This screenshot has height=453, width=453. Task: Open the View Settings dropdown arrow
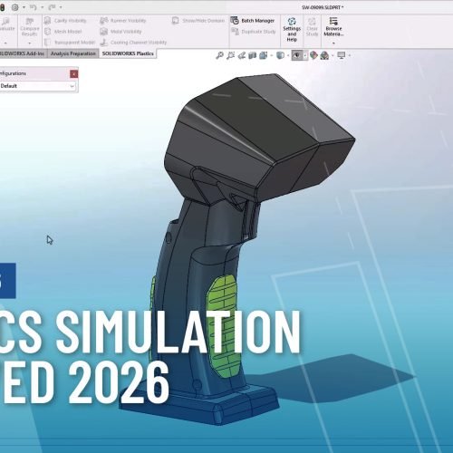350,55
